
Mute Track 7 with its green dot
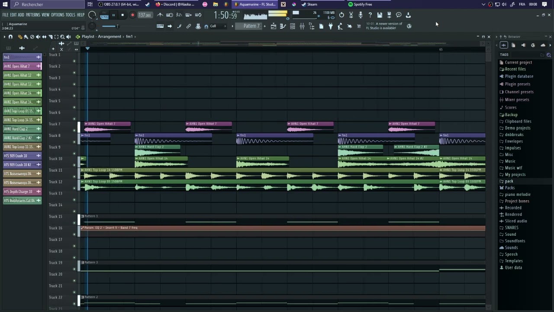click(x=74, y=130)
